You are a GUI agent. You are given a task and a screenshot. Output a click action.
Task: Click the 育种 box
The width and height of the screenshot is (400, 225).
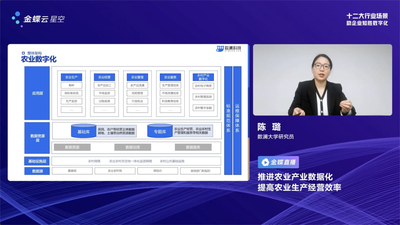tap(71, 85)
